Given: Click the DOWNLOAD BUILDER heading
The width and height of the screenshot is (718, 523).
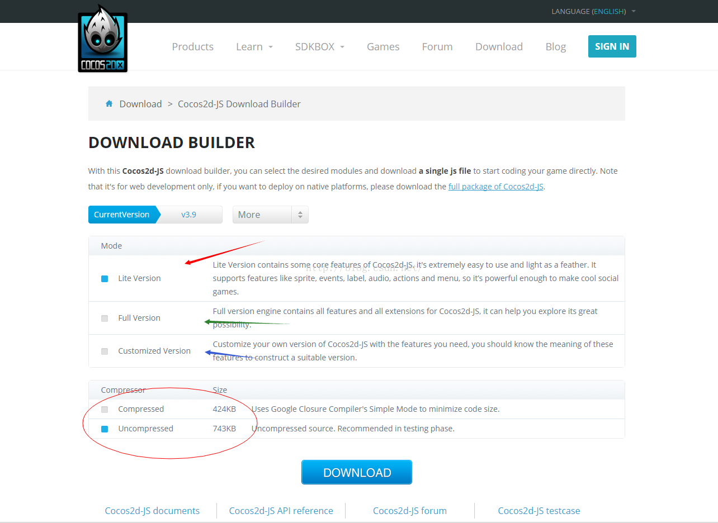Looking at the screenshot, I should coord(172,142).
